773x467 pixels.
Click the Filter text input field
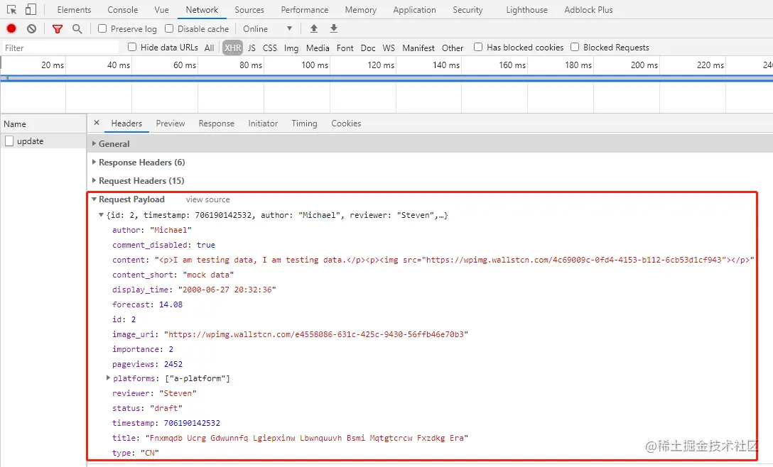click(60, 48)
